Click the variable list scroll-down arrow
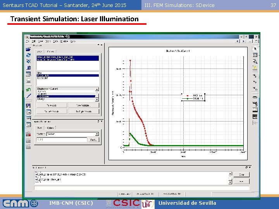This screenshot has width=279, height=209. click(x=97, y=99)
